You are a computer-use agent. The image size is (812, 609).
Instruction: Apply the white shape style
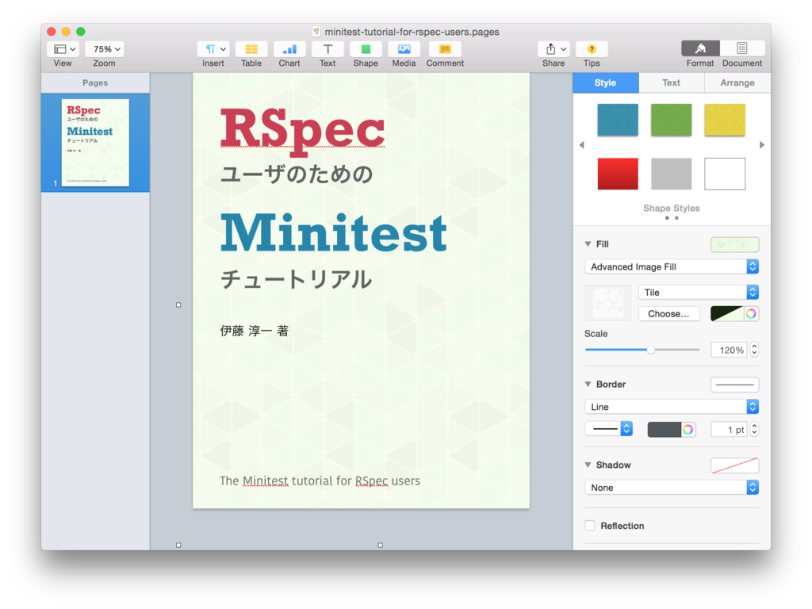[x=725, y=174]
